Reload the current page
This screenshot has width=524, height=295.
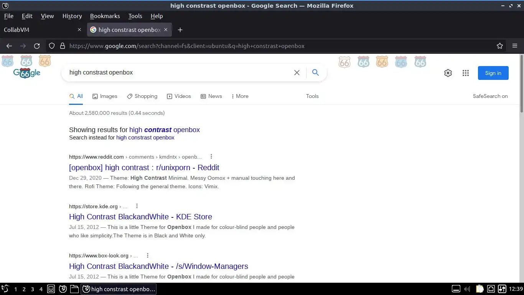pyautogui.click(x=37, y=46)
